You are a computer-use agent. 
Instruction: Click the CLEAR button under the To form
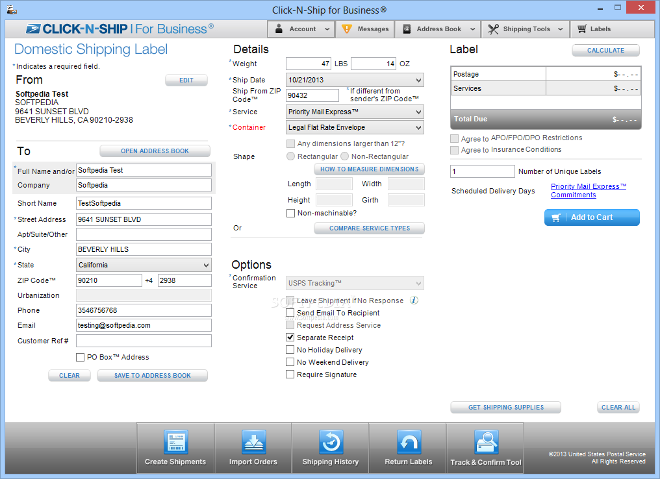coord(70,376)
